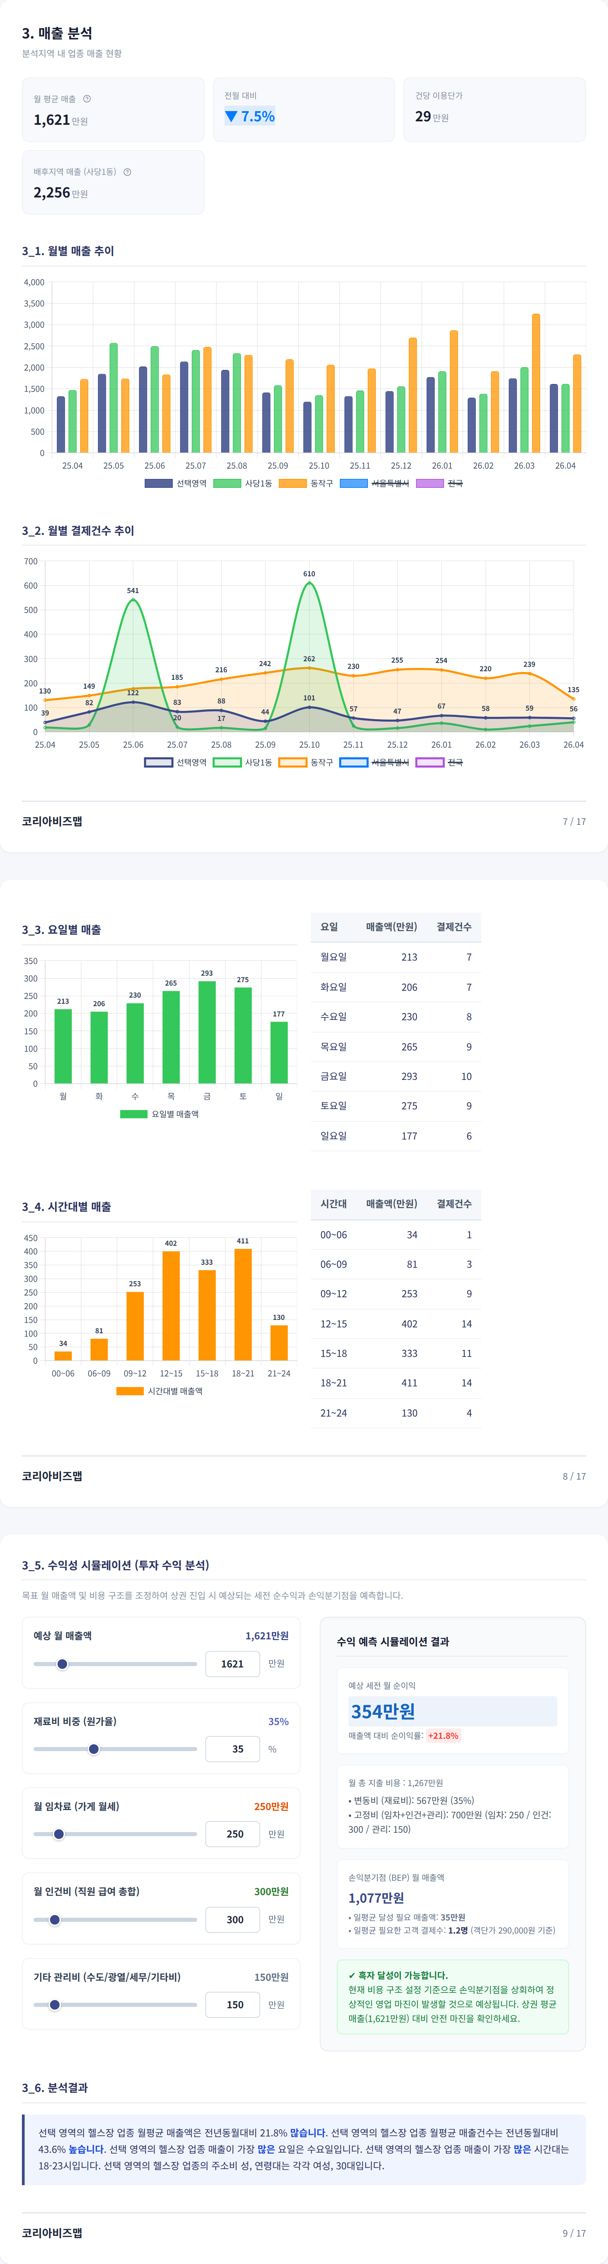608x2264 pixels.
Task: Select the 금요일 row in 요일 table
Action: point(396,1076)
